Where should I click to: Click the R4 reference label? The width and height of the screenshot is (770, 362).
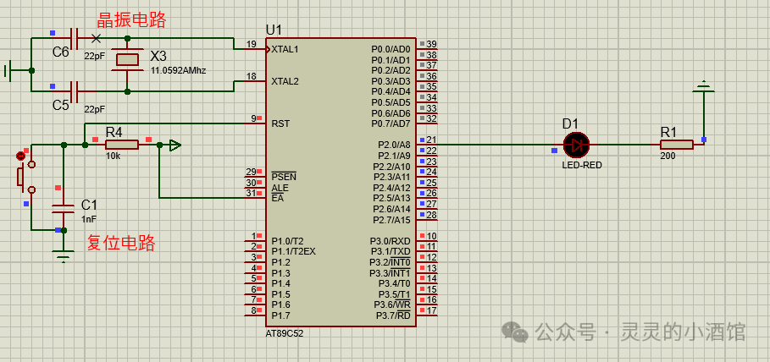(114, 132)
